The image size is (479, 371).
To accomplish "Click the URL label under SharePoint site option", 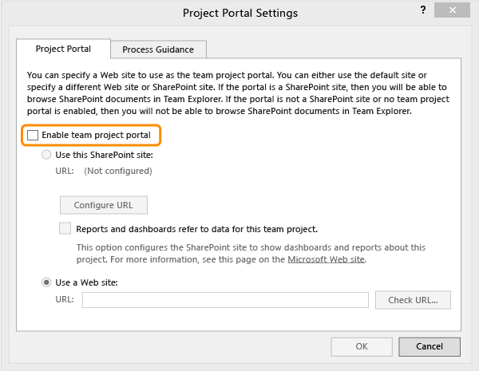I will [65, 171].
